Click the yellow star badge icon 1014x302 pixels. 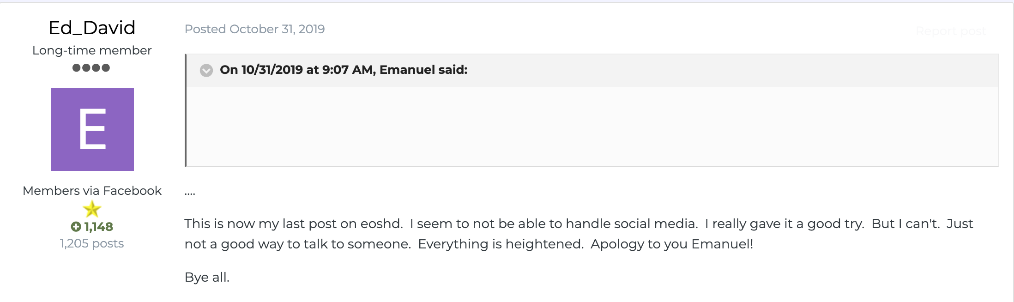pyautogui.click(x=92, y=209)
